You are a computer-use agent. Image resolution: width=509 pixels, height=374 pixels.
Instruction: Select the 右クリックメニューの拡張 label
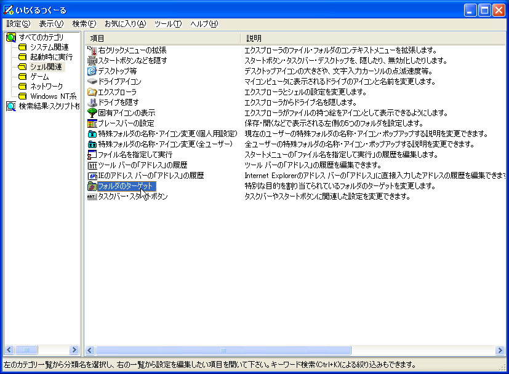[x=132, y=50]
